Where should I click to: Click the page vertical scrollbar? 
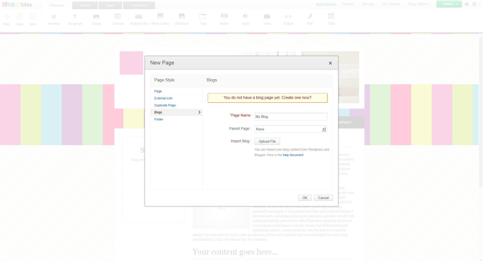(481, 112)
